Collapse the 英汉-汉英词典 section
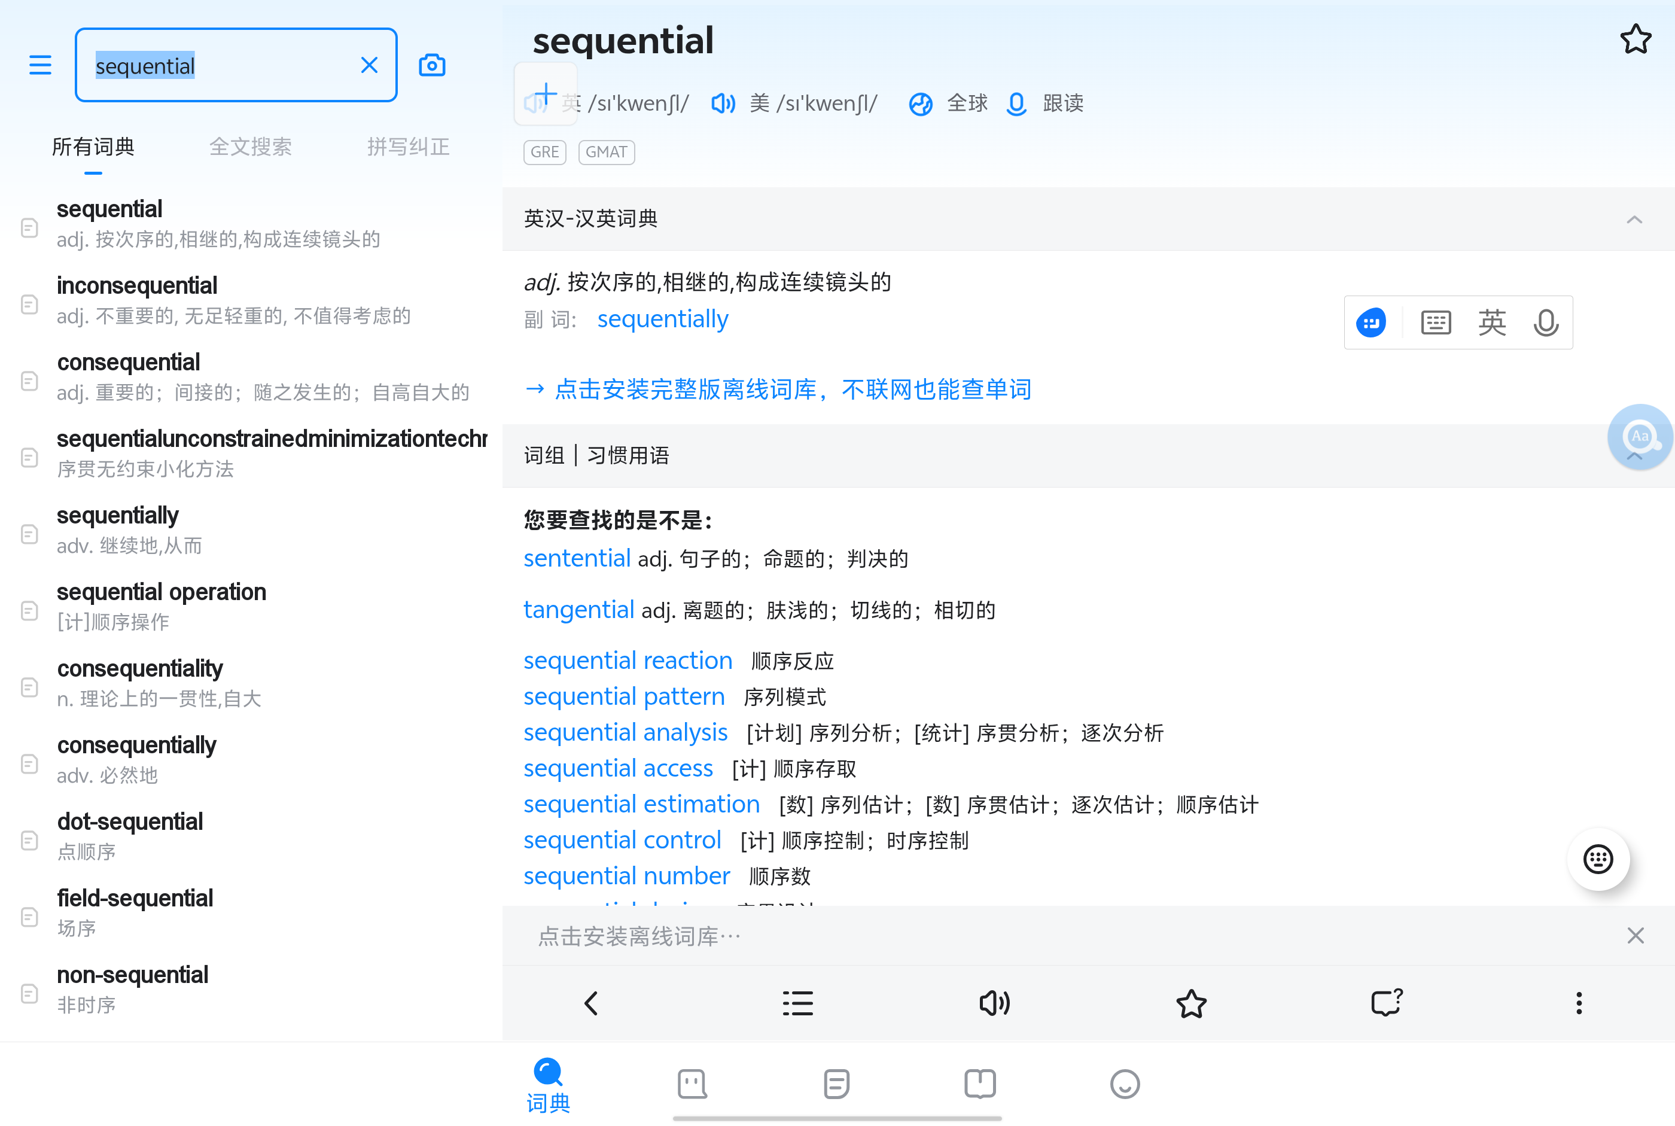 click(x=1633, y=219)
